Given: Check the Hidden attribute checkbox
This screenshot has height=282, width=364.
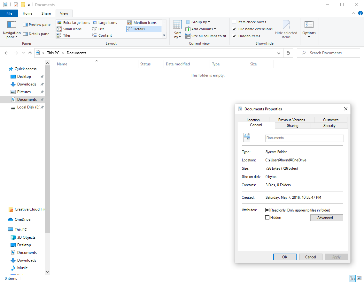Looking at the screenshot, I should coord(267,218).
